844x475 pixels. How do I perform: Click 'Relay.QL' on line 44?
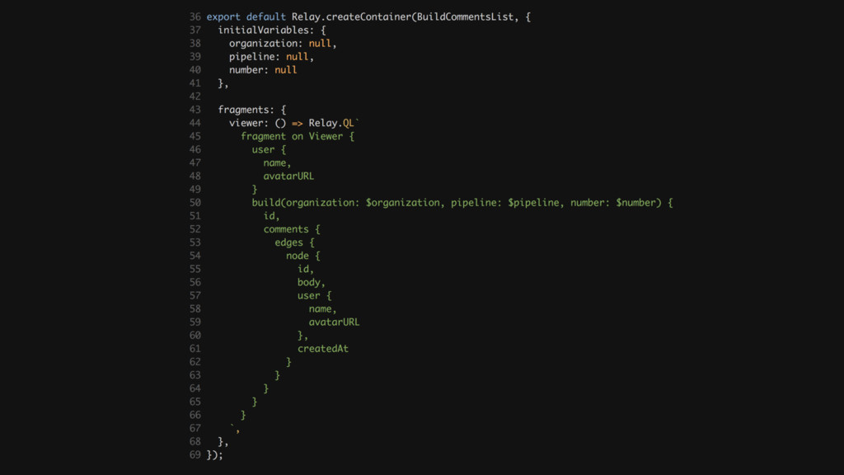point(331,123)
